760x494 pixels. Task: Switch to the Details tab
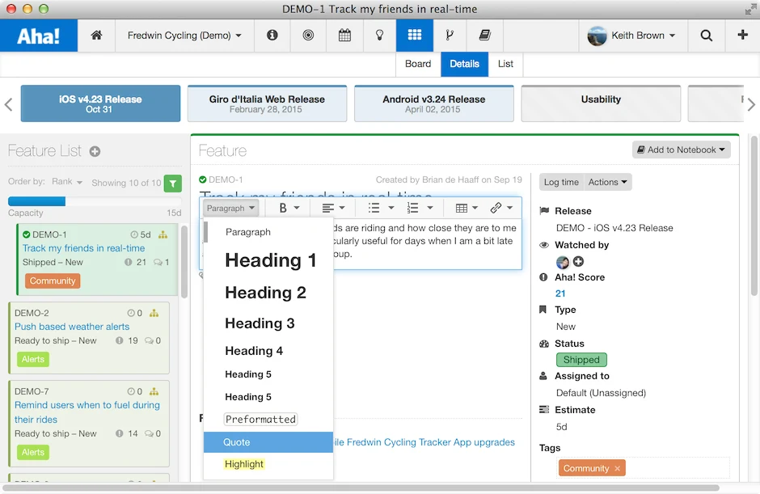(464, 64)
